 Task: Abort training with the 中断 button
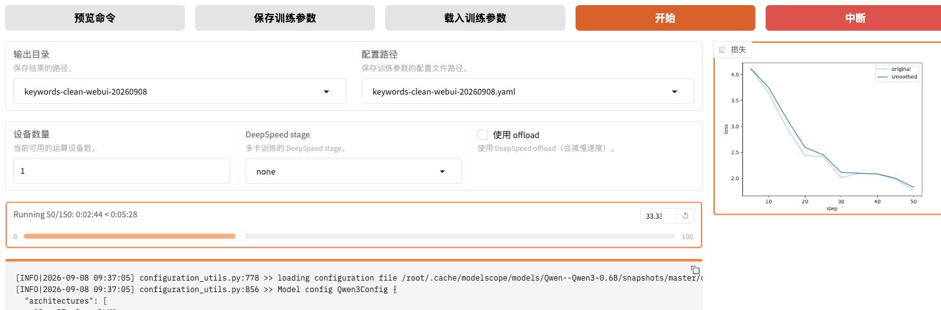[855, 18]
